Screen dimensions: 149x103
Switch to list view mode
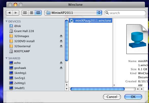[31, 13]
